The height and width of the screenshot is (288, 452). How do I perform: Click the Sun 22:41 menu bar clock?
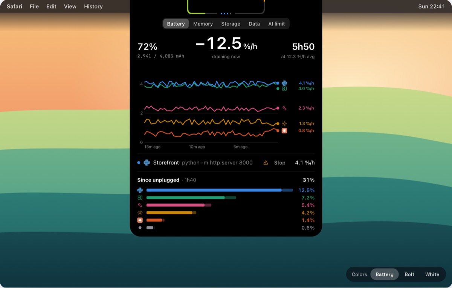coord(432,6)
